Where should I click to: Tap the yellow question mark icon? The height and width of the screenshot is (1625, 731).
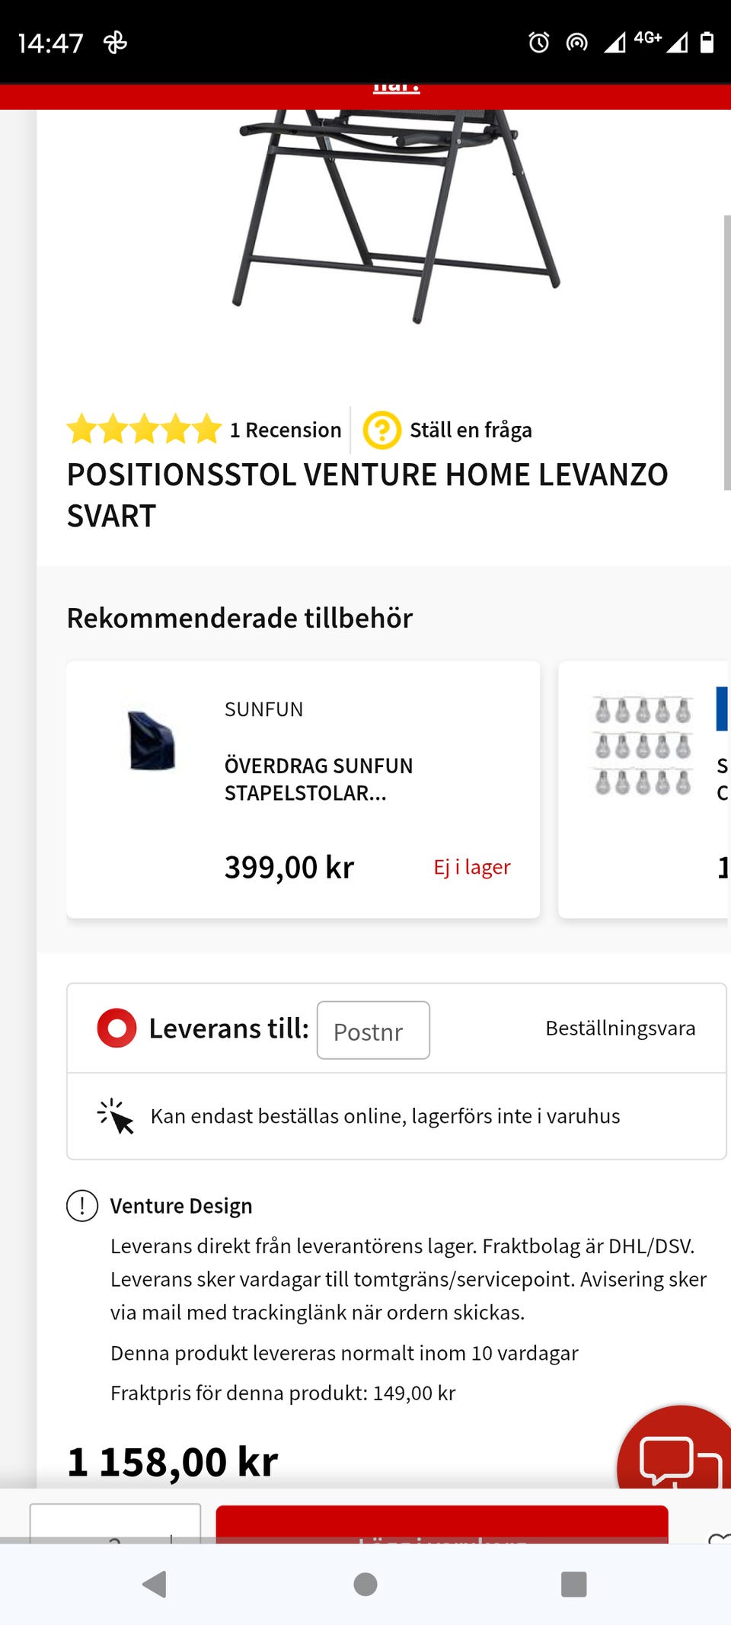pos(381,430)
